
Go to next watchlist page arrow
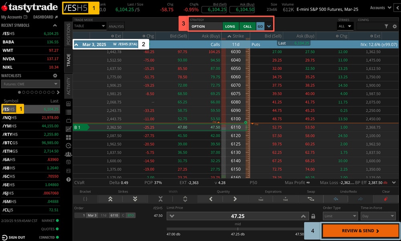(x=58, y=92)
